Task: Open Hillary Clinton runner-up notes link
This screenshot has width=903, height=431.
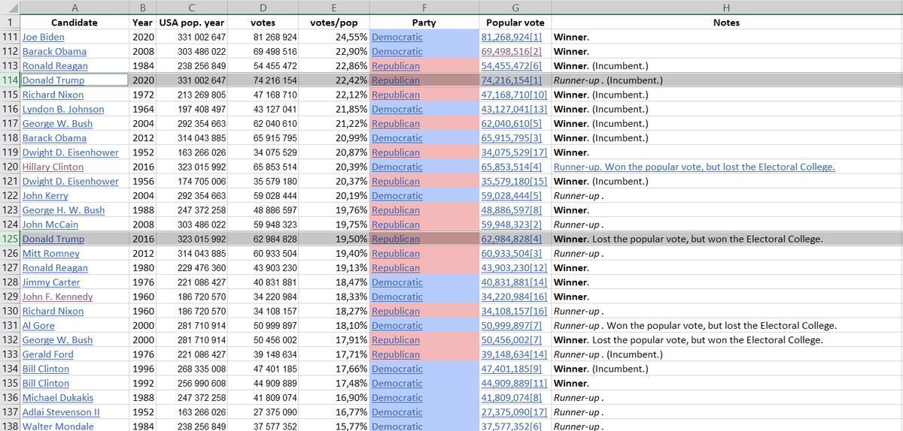Action: (694, 167)
